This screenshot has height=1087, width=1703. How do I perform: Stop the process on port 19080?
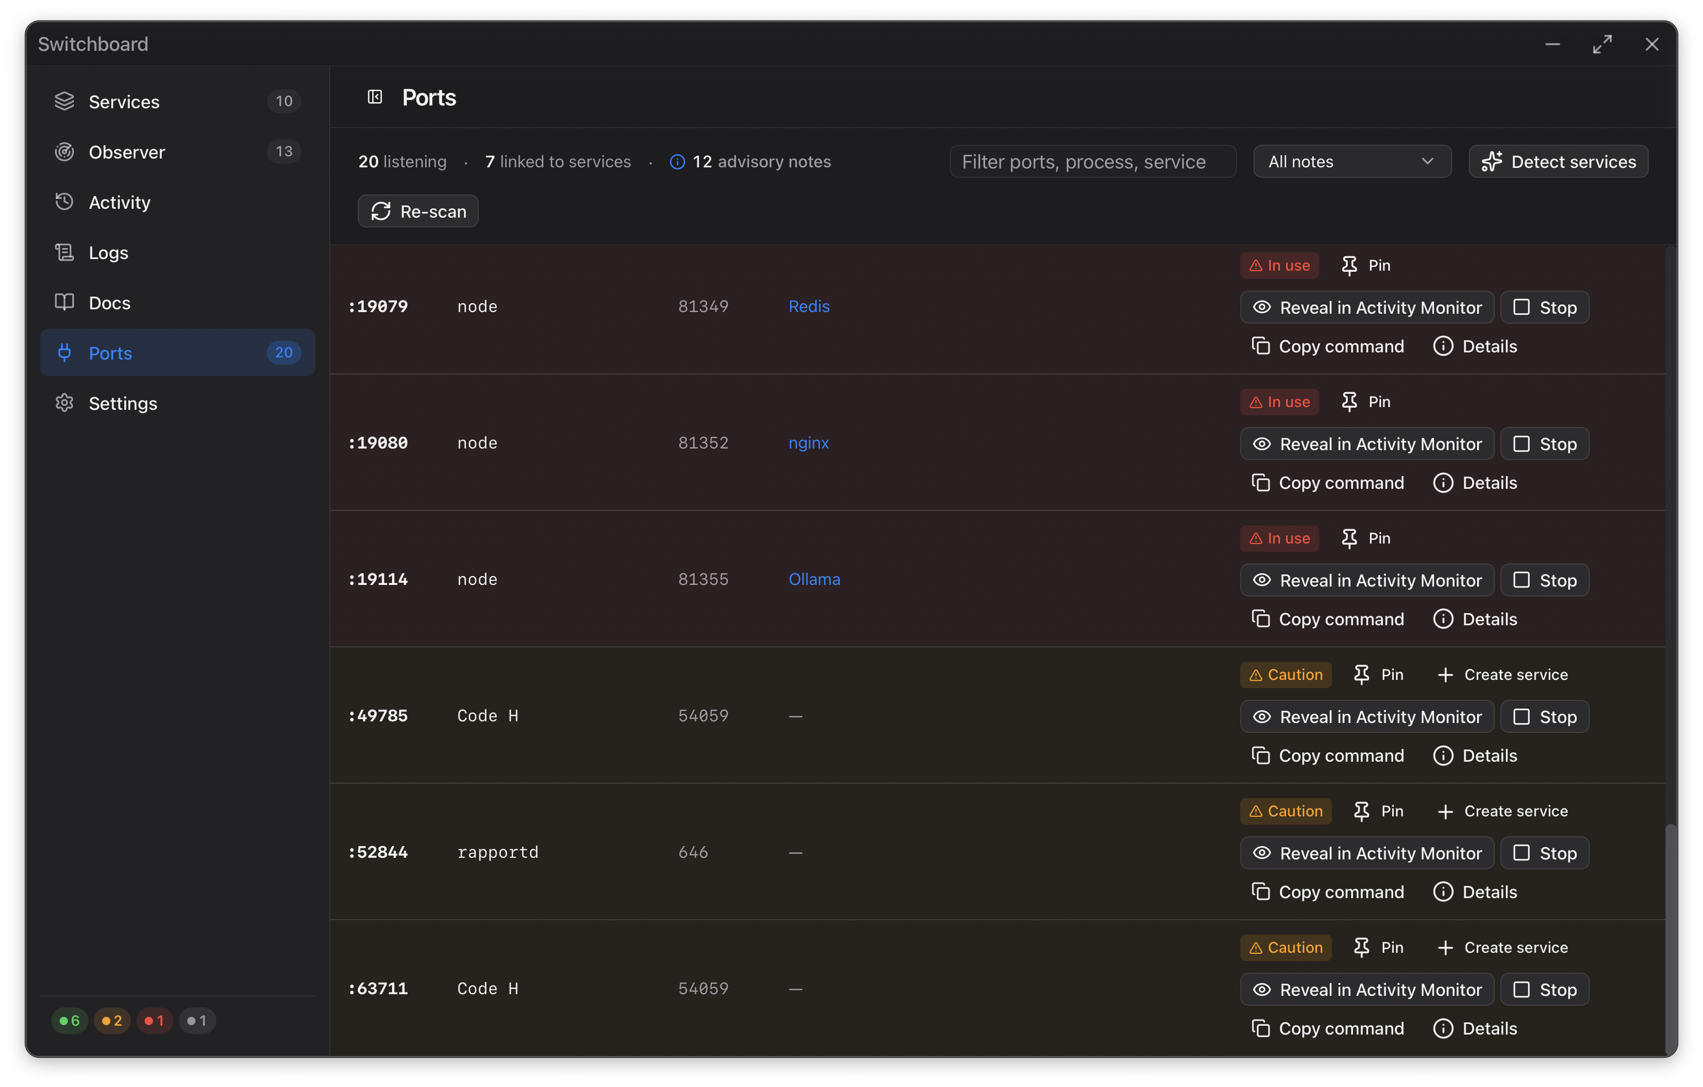click(1545, 444)
